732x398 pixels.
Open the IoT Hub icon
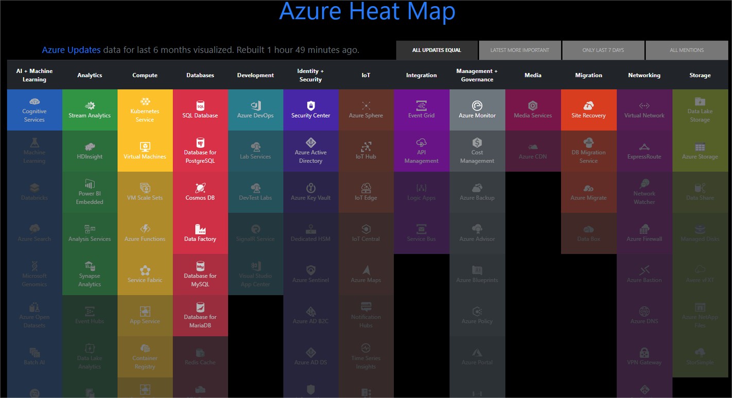pos(366,147)
